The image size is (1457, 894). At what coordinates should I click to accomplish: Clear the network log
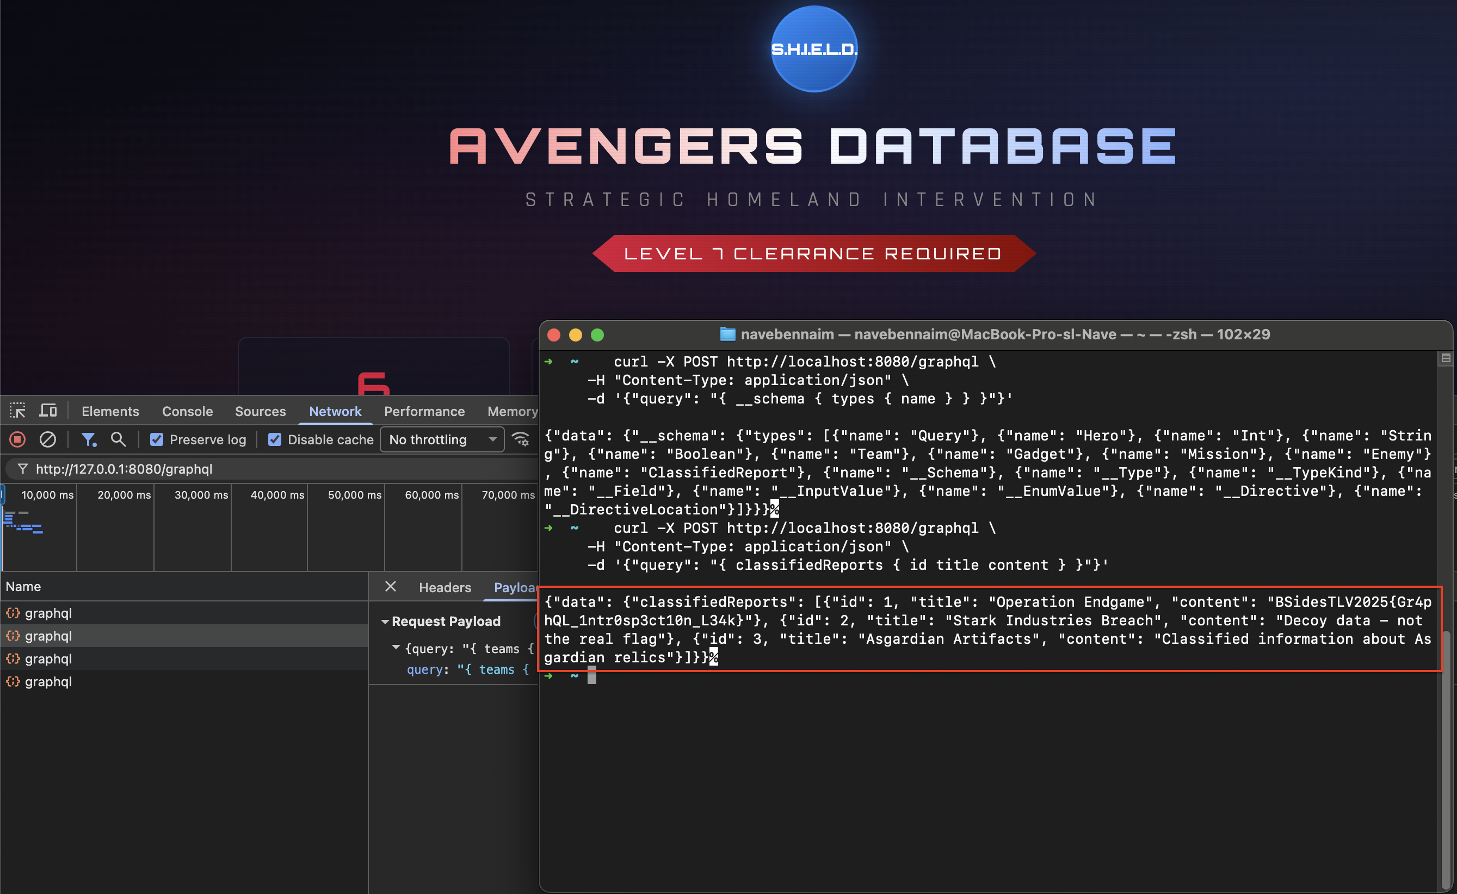point(47,439)
